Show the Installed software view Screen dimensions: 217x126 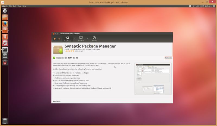tap(81, 39)
